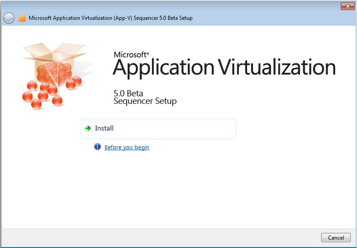Click the green arrow beside Install
Viewport: 357px width, 248px height.
88,128
